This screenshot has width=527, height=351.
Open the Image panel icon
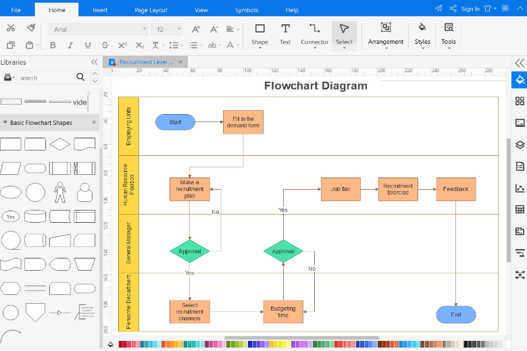coord(520,123)
